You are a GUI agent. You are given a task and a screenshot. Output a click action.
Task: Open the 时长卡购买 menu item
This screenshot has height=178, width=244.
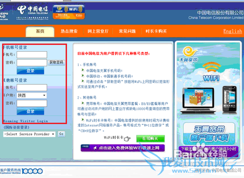pos(156,31)
